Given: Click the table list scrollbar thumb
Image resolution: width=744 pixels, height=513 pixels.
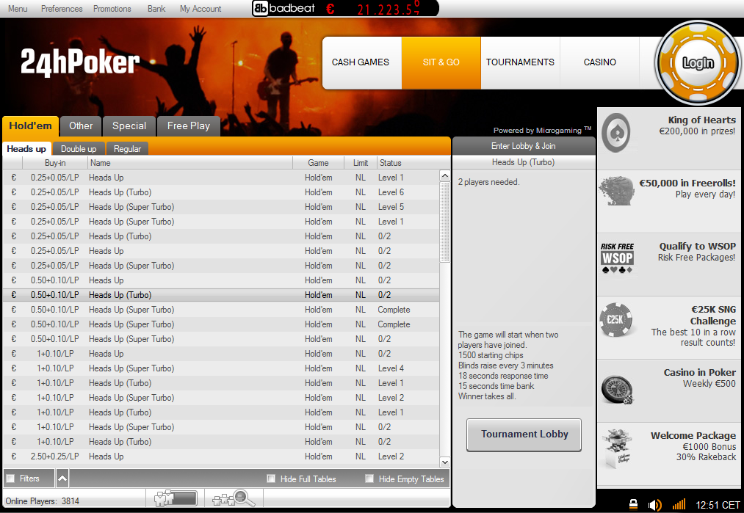Looking at the screenshot, I should [444, 222].
